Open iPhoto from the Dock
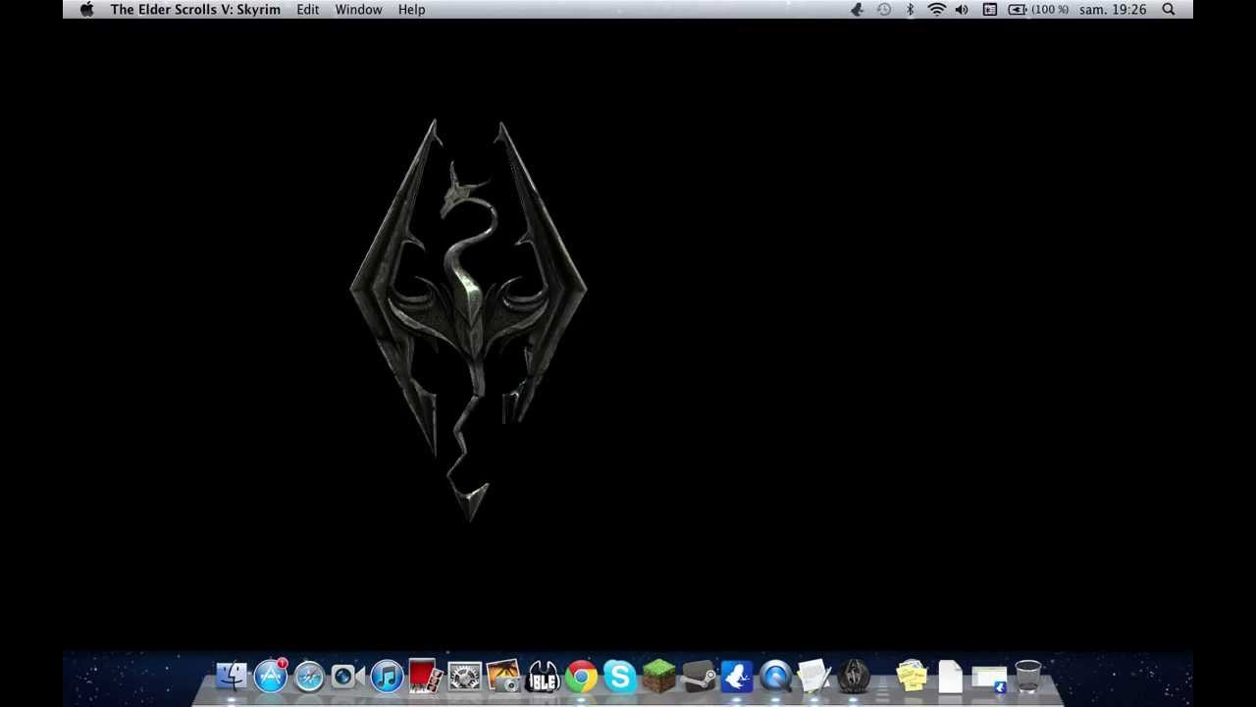 tap(502, 677)
